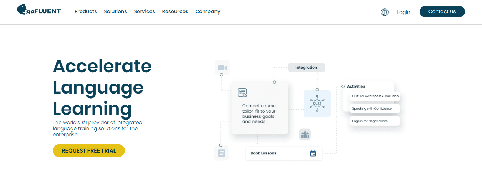Click the goFLUENT logo

tap(39, 10)
